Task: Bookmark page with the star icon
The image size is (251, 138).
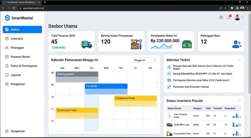Action: [x=226, y=8]
